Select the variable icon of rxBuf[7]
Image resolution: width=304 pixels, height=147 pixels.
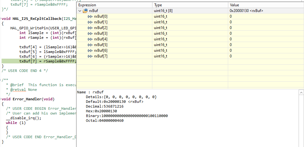[90, 56]
